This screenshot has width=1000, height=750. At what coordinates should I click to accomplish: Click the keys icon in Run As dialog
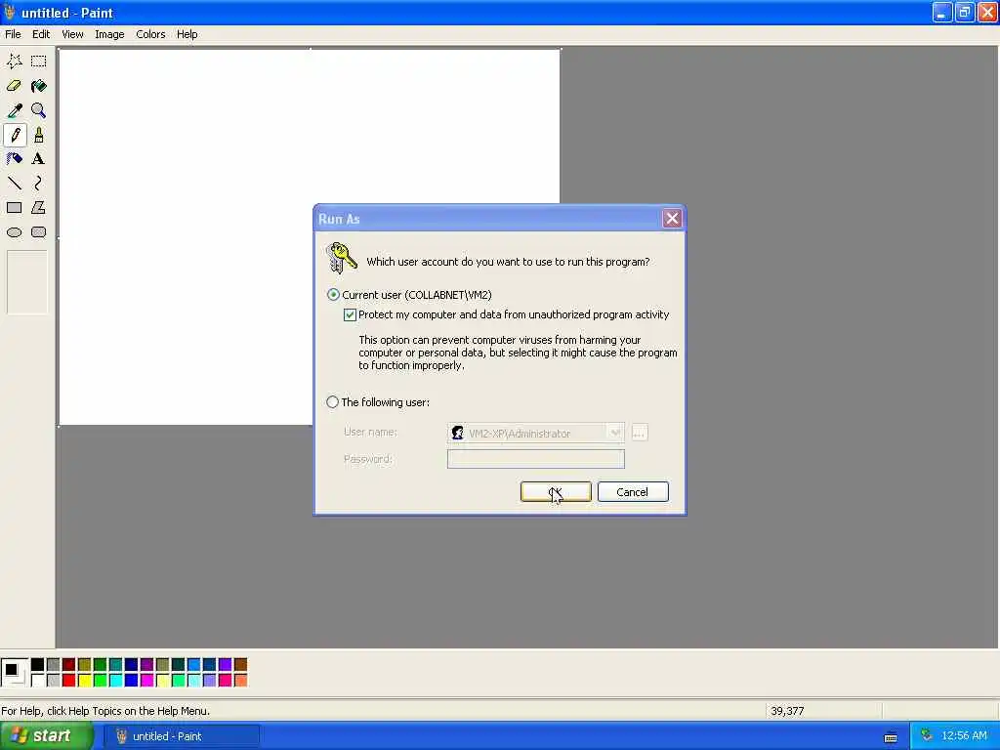pos(341,258)
